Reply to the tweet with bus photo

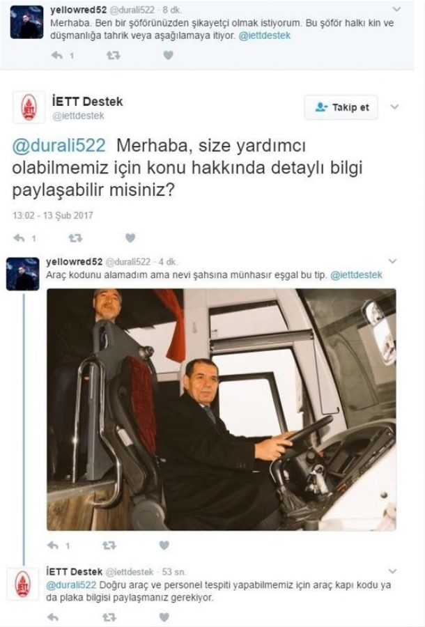53,545
